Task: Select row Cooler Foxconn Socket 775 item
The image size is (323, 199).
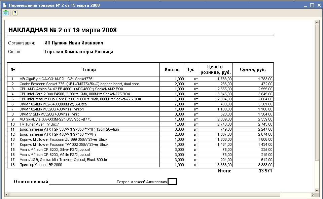Action: [140, 84]
